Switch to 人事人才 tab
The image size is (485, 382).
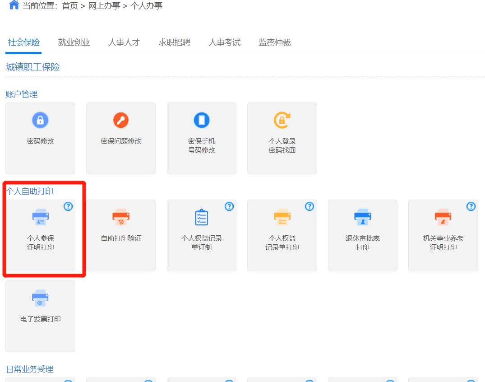tap(124, 42)
